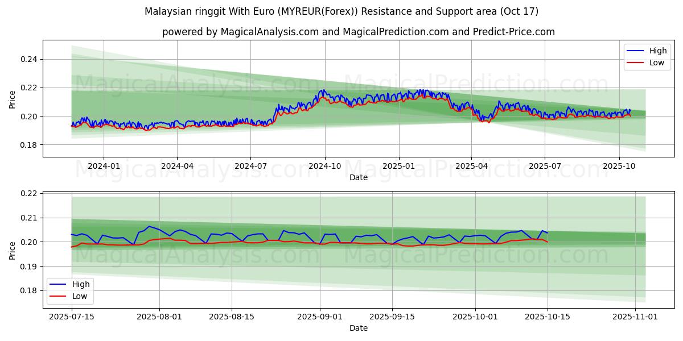Click the 0.24 price tick label
The height and width of the screenshot is (341, 683).
pyautogui.click(x=29, y=59)
